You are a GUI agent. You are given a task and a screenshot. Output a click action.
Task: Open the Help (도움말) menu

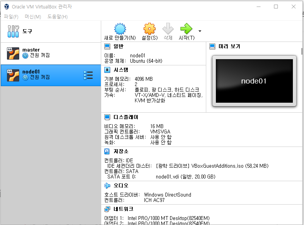[x=57, y=17]
